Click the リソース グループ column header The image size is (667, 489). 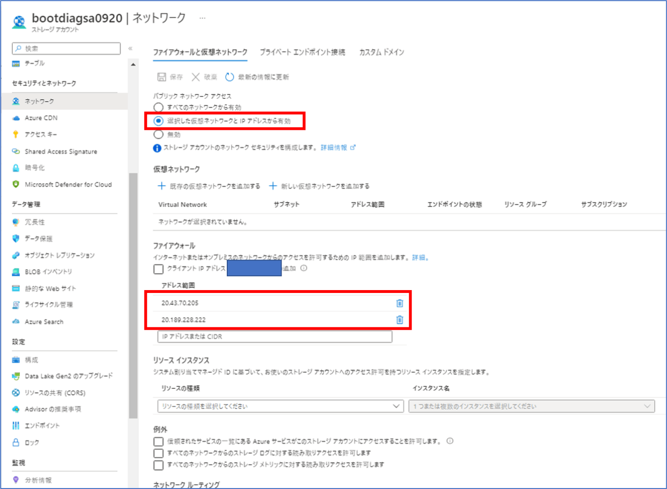[526, 204]
